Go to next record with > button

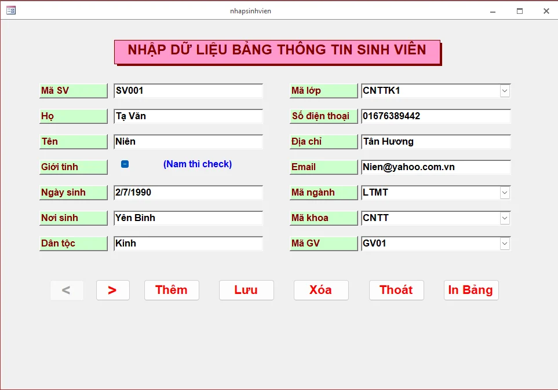[x=112, y=290]
